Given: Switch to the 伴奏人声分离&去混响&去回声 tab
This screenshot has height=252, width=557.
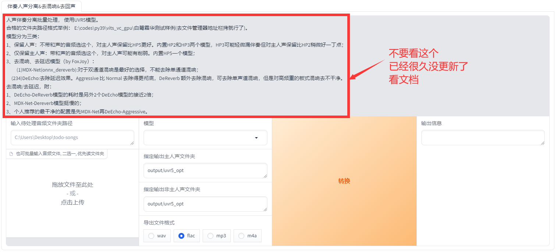Looking at the screenshot, I should point(42,6).
